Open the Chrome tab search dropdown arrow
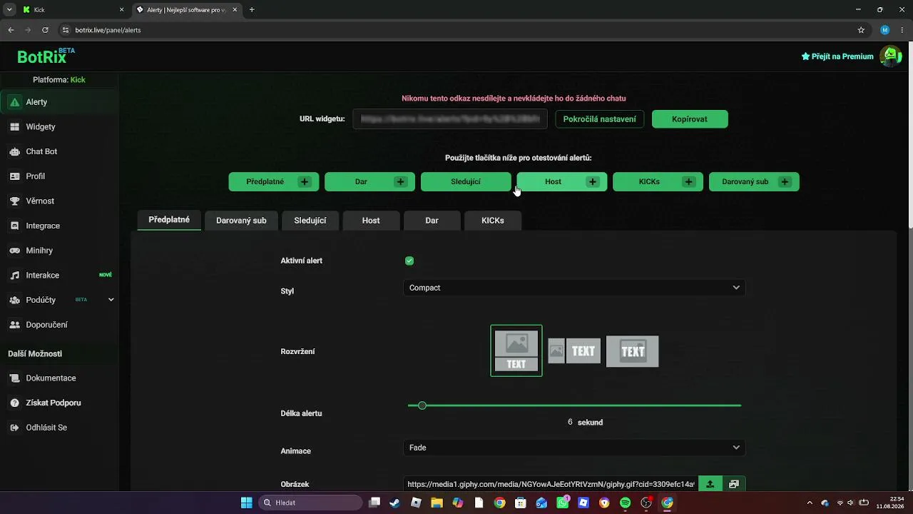Image resolution: width=913 pixels, height=514 pixels. [9, 10]
